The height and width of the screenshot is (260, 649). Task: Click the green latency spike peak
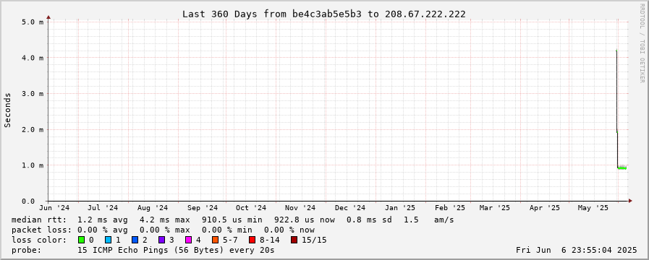[x=616, y=51]
